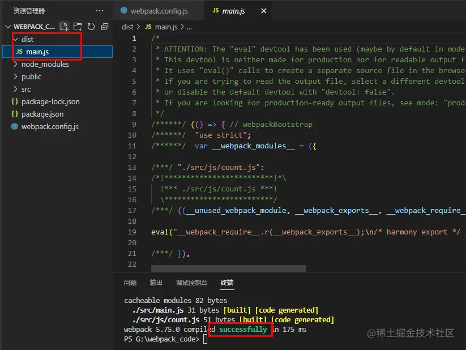The height and width of the screenshot is (350, 466).
Task: Open the 调试控制台 debug console tab
Action: (191, 283)
